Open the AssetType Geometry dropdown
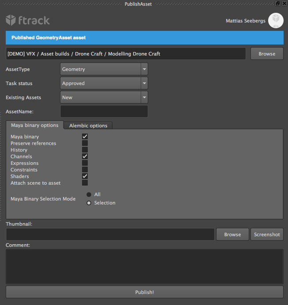This screenshot has width=288, height=305. click(104, 69)
